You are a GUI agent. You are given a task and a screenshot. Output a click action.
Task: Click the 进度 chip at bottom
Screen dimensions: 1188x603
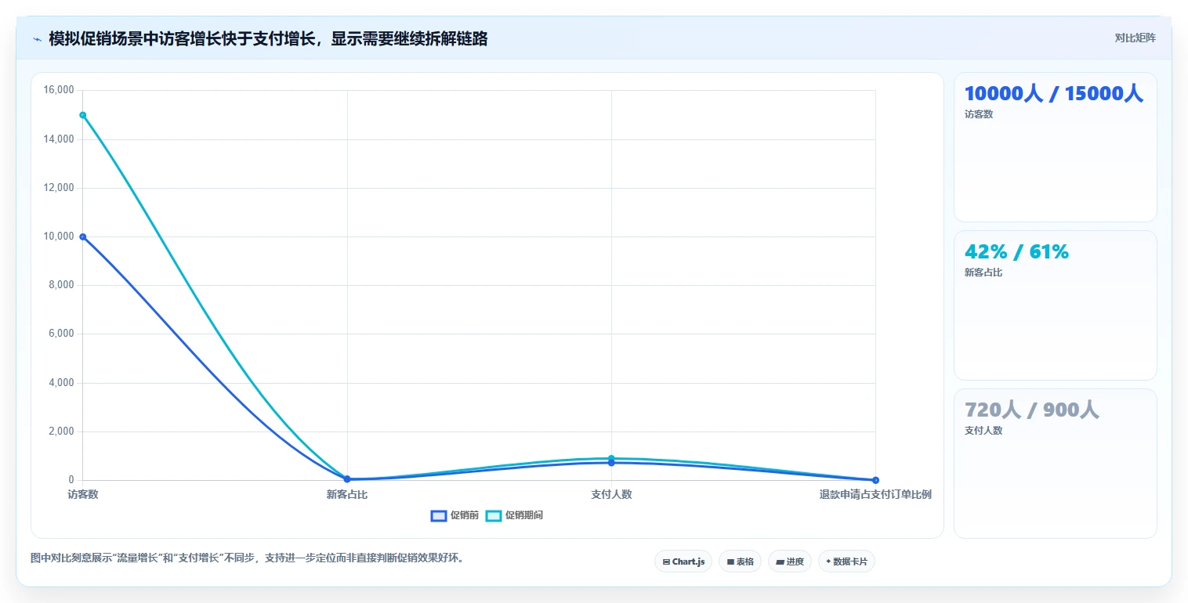point(789,561)
